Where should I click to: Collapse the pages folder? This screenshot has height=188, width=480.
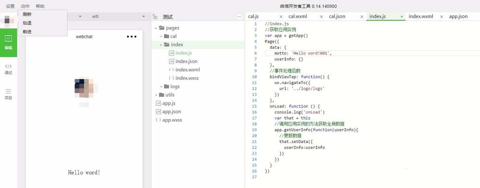coord(156,28)
